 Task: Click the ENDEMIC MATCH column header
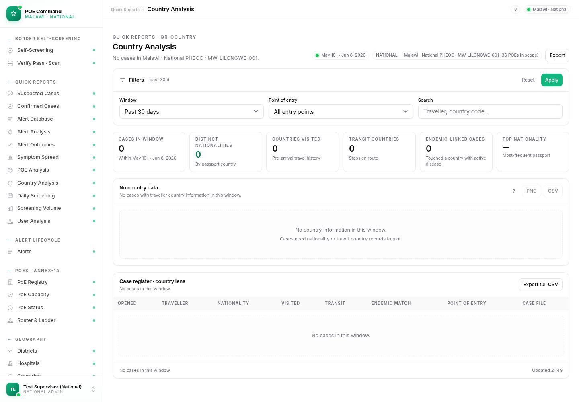point(391,304)
